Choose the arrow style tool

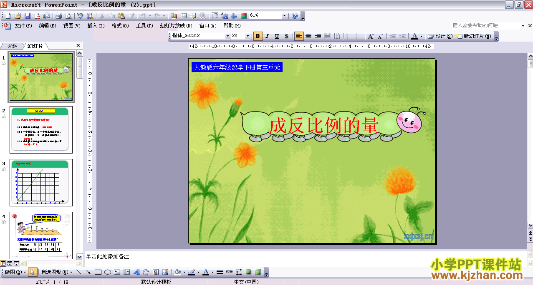click(x=239, y=273)
